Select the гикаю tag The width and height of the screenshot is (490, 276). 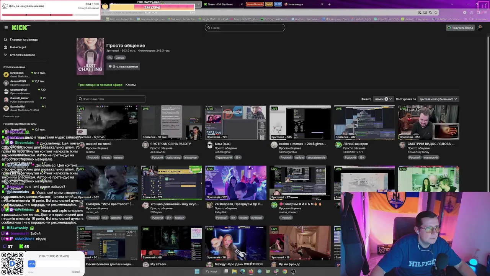tap(106, 158)
